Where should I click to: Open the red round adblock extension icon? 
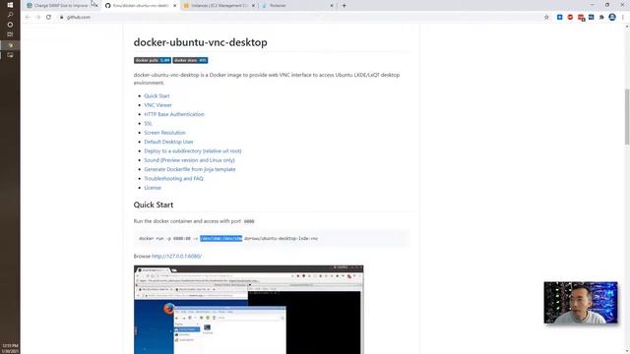pyautogui.click(x=570, y=18)
